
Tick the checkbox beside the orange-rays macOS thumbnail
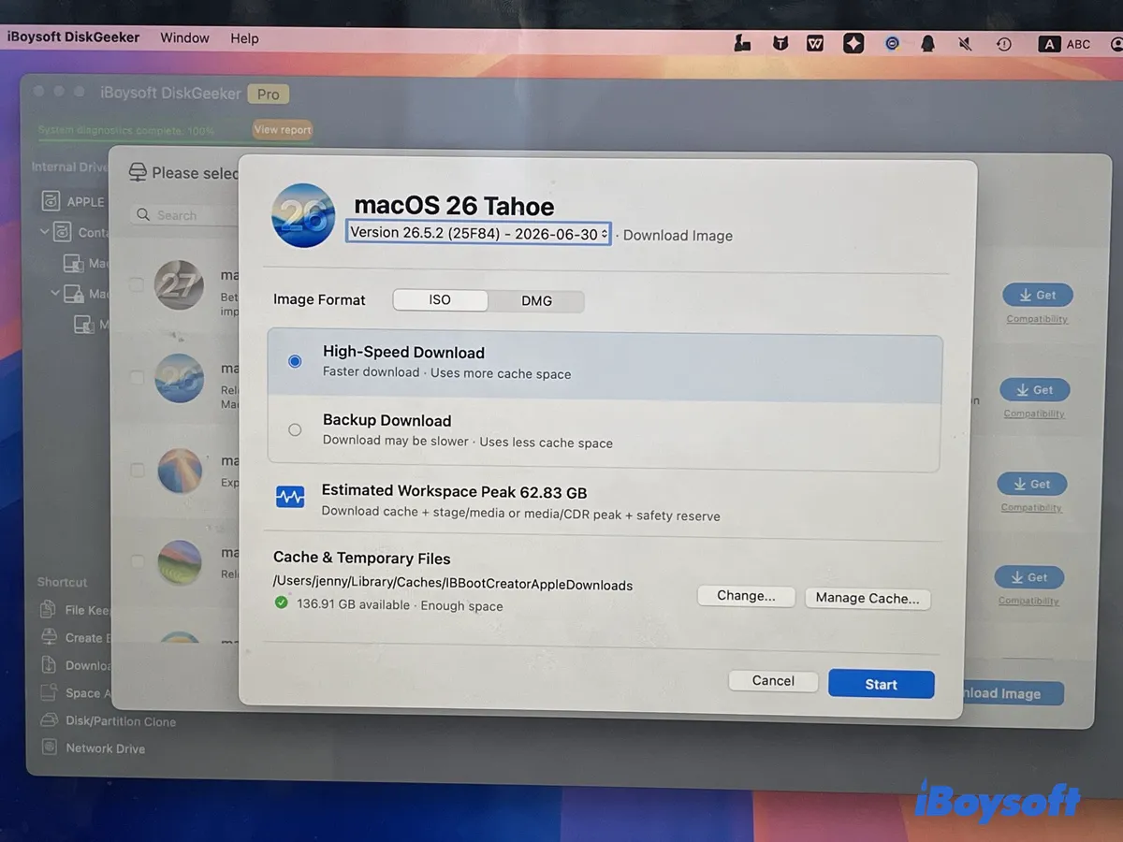click(x=137, y=470)
